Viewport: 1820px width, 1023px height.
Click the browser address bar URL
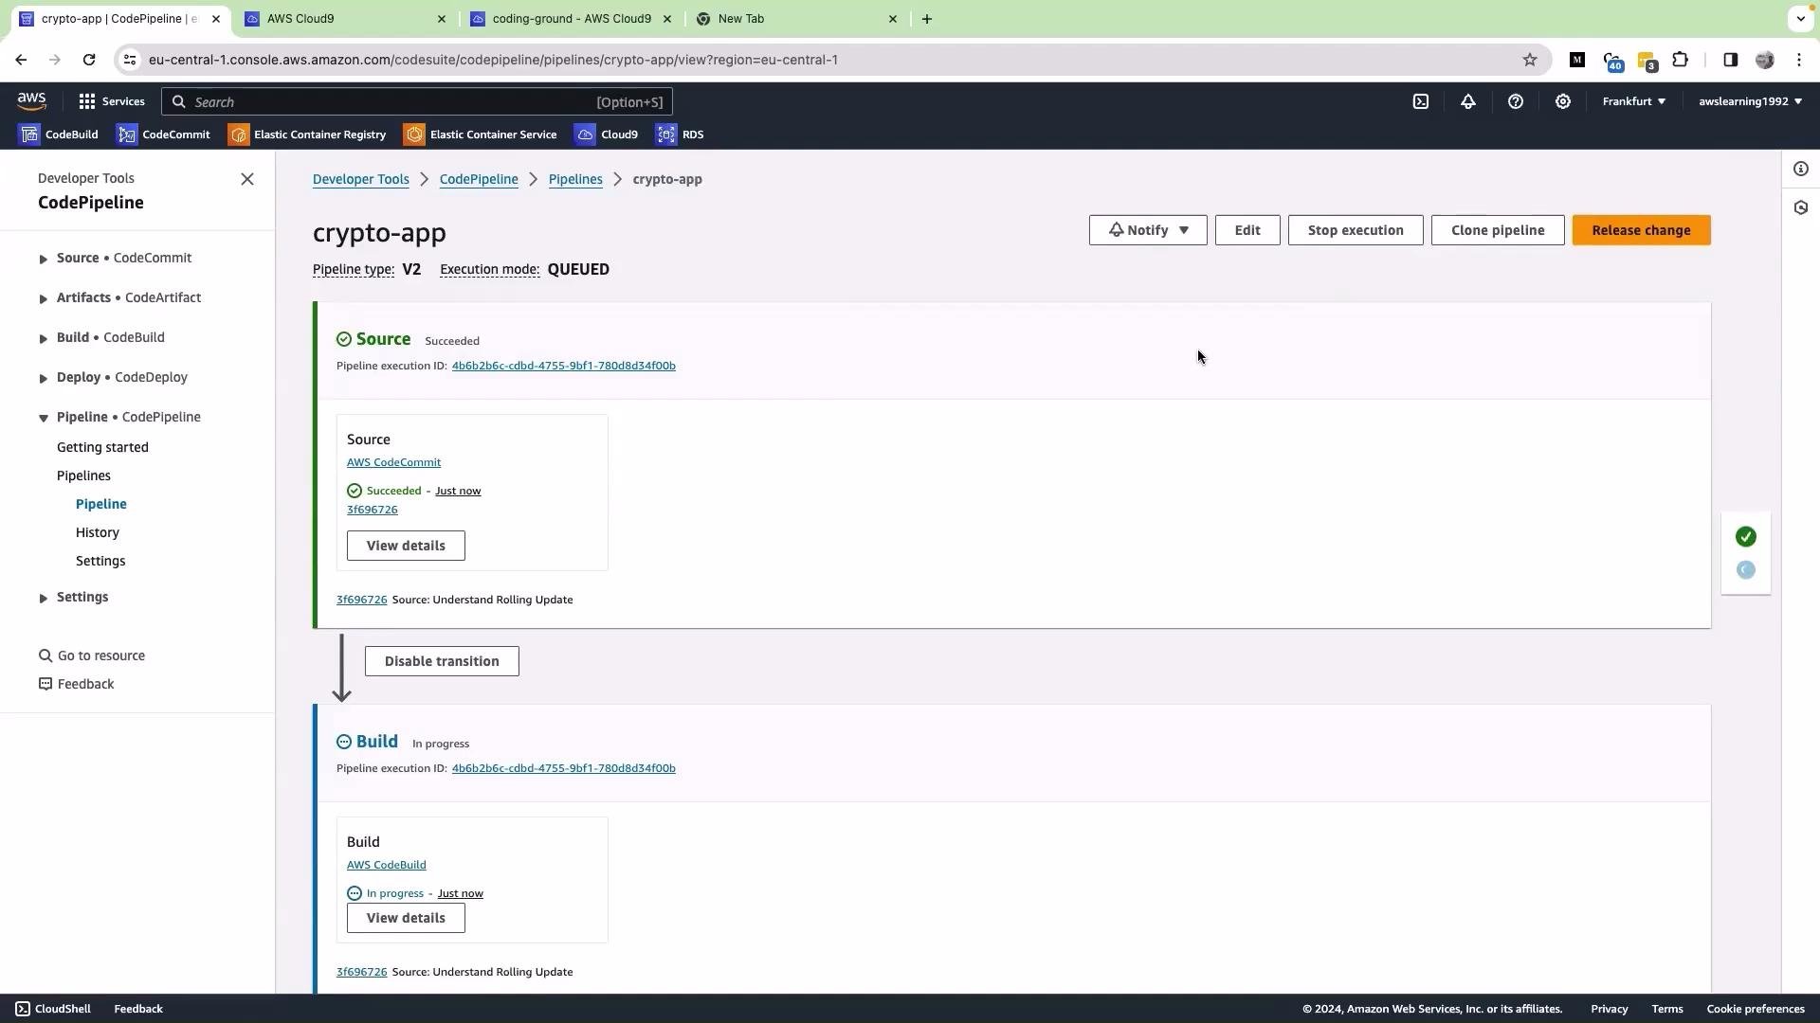pyautogui.click(x=493, y=60)
